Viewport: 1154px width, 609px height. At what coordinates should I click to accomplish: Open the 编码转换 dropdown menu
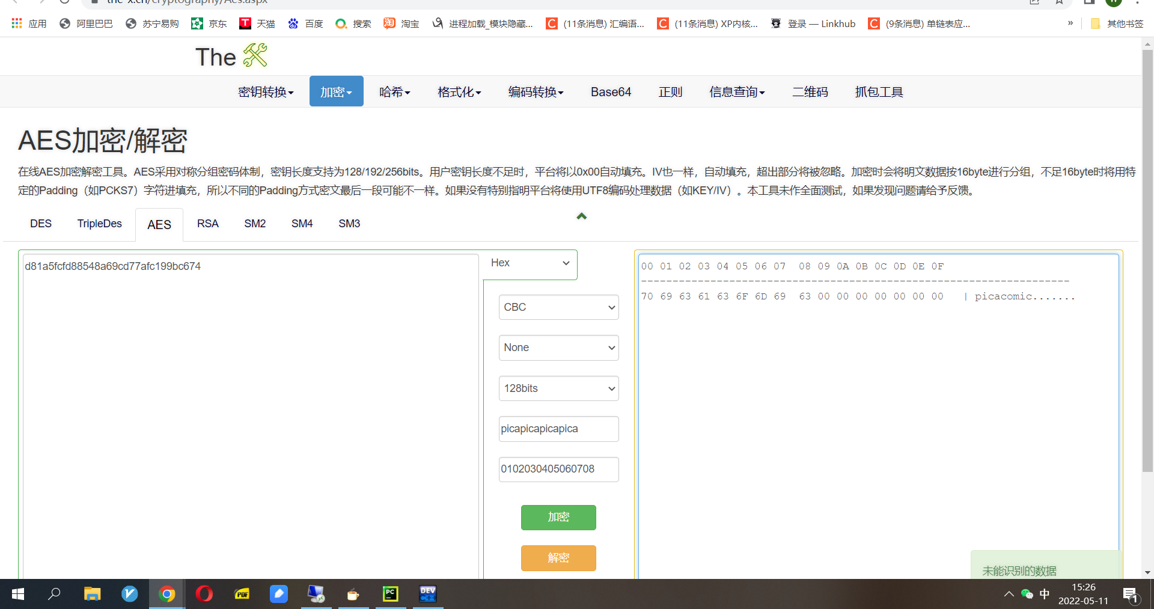pos(536,91)
